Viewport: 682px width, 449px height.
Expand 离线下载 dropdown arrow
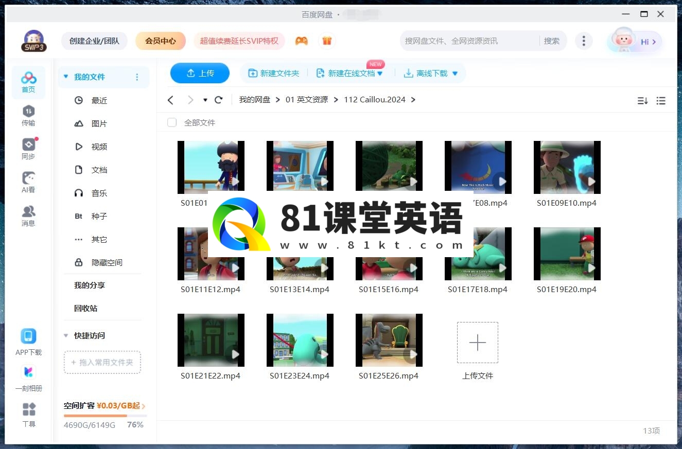(455, 74)
